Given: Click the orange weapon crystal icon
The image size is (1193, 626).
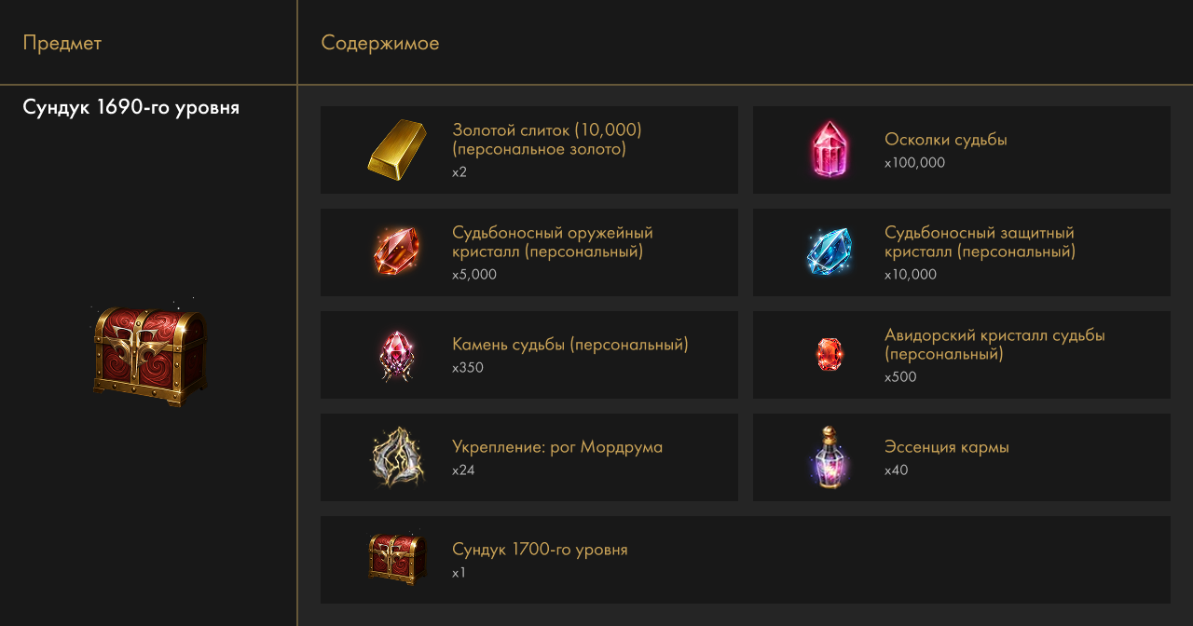Looking at the screenshot, I should (x=397, y=252).
